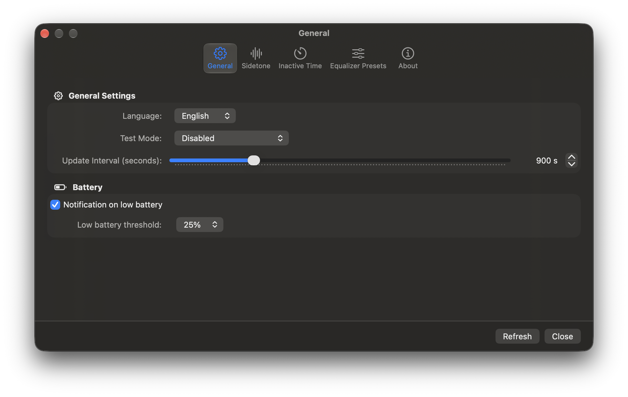Click the Test Mode: label
628x397 pixels.
(141, 138)
